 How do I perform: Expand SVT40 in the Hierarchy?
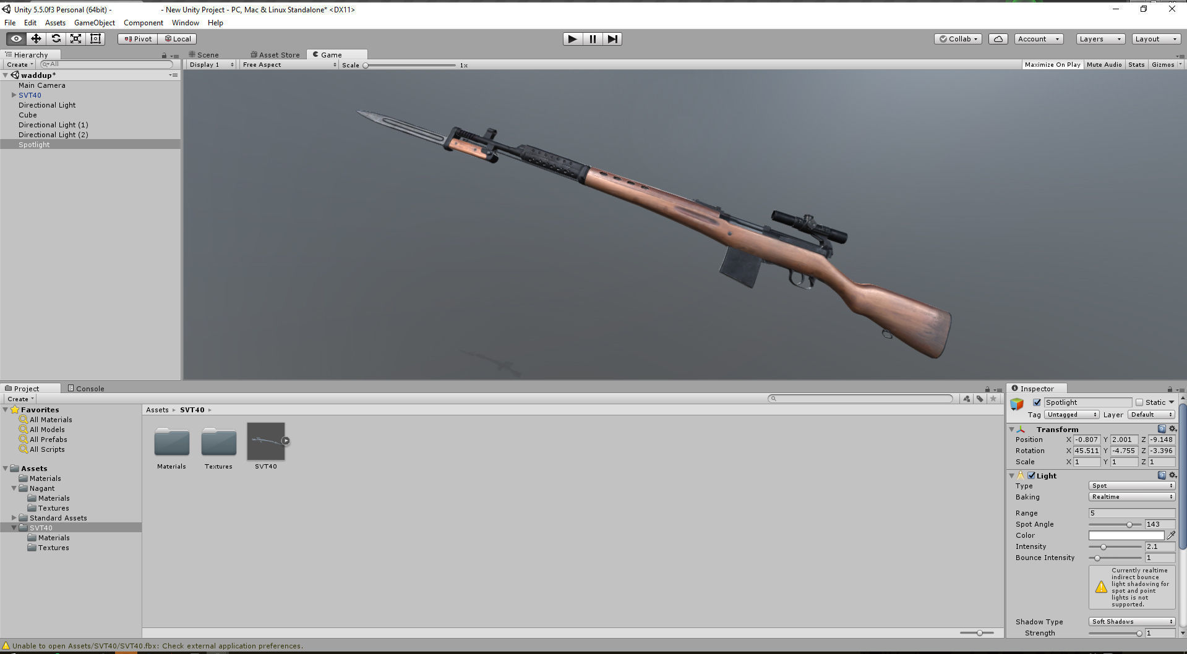pos(14,95)
